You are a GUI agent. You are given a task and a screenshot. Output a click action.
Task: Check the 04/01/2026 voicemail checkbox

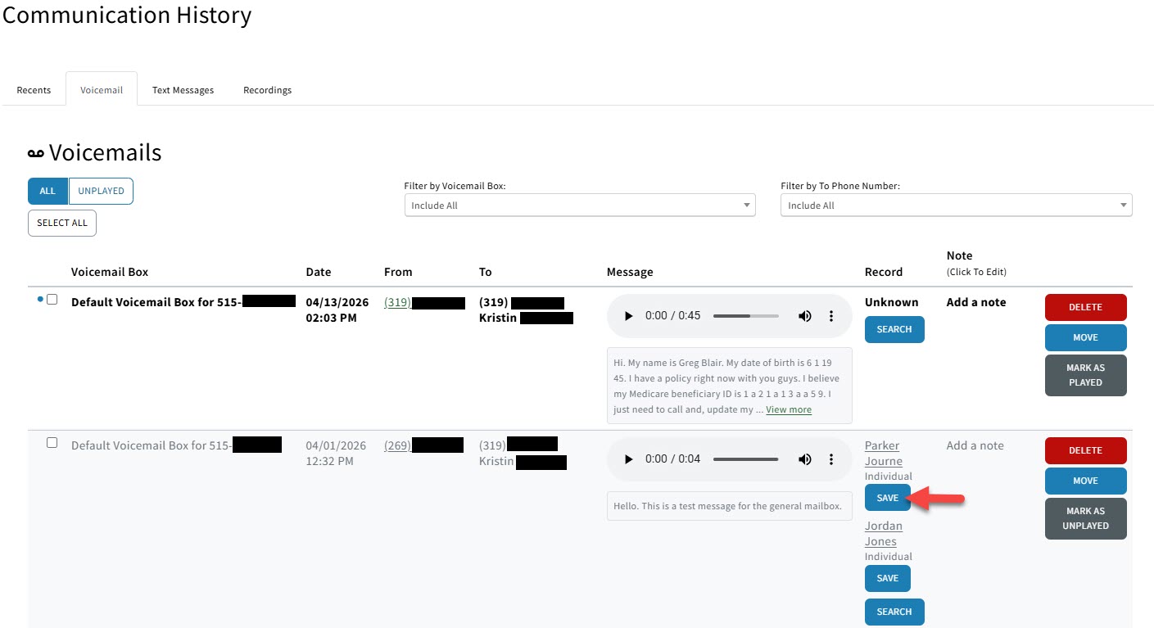pos(52,443)
